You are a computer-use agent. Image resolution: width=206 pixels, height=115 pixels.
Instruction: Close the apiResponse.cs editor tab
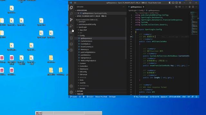pos(144,7)
